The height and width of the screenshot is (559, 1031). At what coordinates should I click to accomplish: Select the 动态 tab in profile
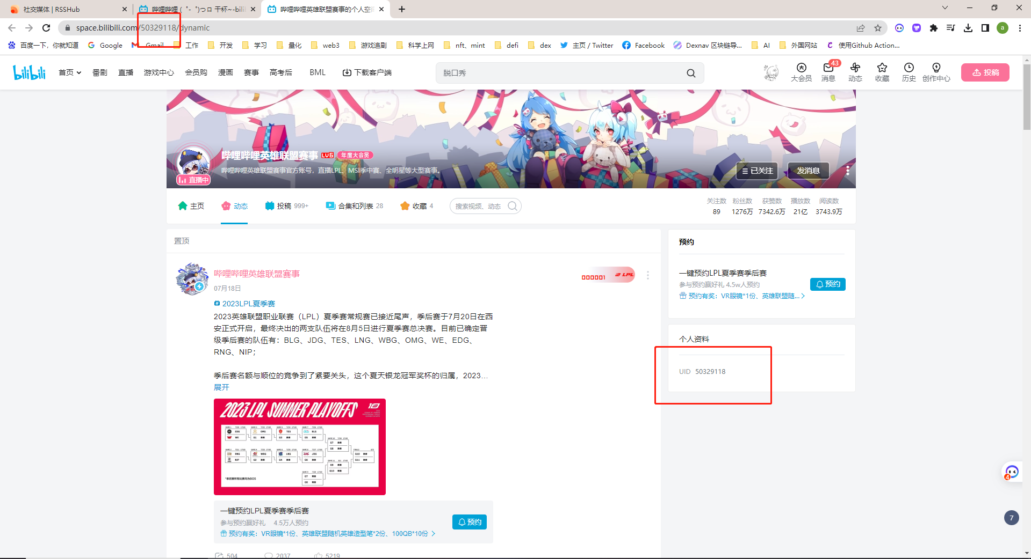(235, 206)
